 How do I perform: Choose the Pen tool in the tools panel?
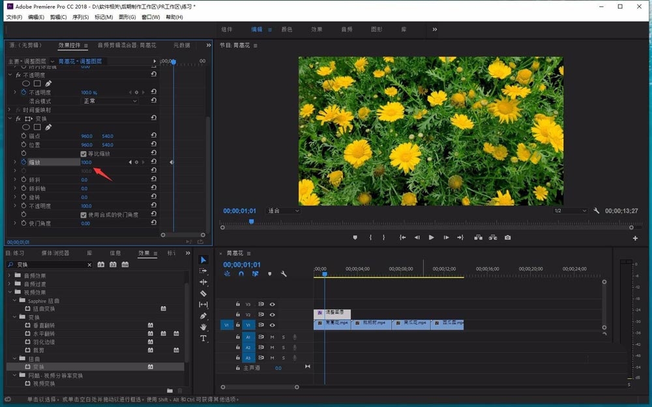pos(203,316)
